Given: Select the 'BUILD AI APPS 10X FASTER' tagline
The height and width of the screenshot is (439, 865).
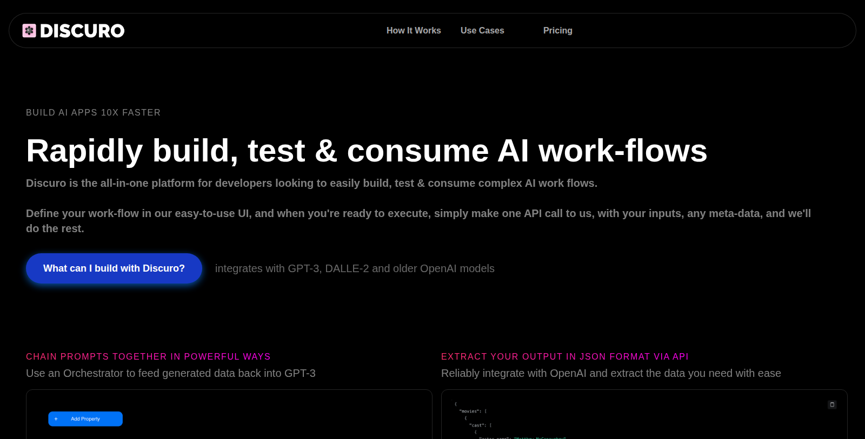Looking at the screenshot, I should click(94, 112).
